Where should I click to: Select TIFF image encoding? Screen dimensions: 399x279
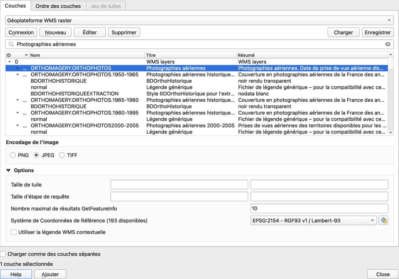(x=62, y=155)
